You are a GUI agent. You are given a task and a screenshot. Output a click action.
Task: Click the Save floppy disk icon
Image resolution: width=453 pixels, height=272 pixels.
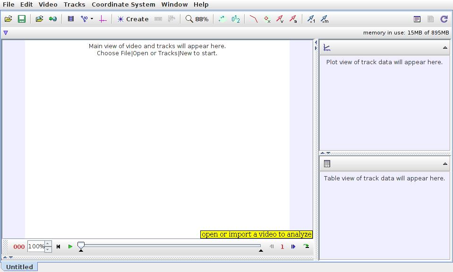tap(22, 19)
